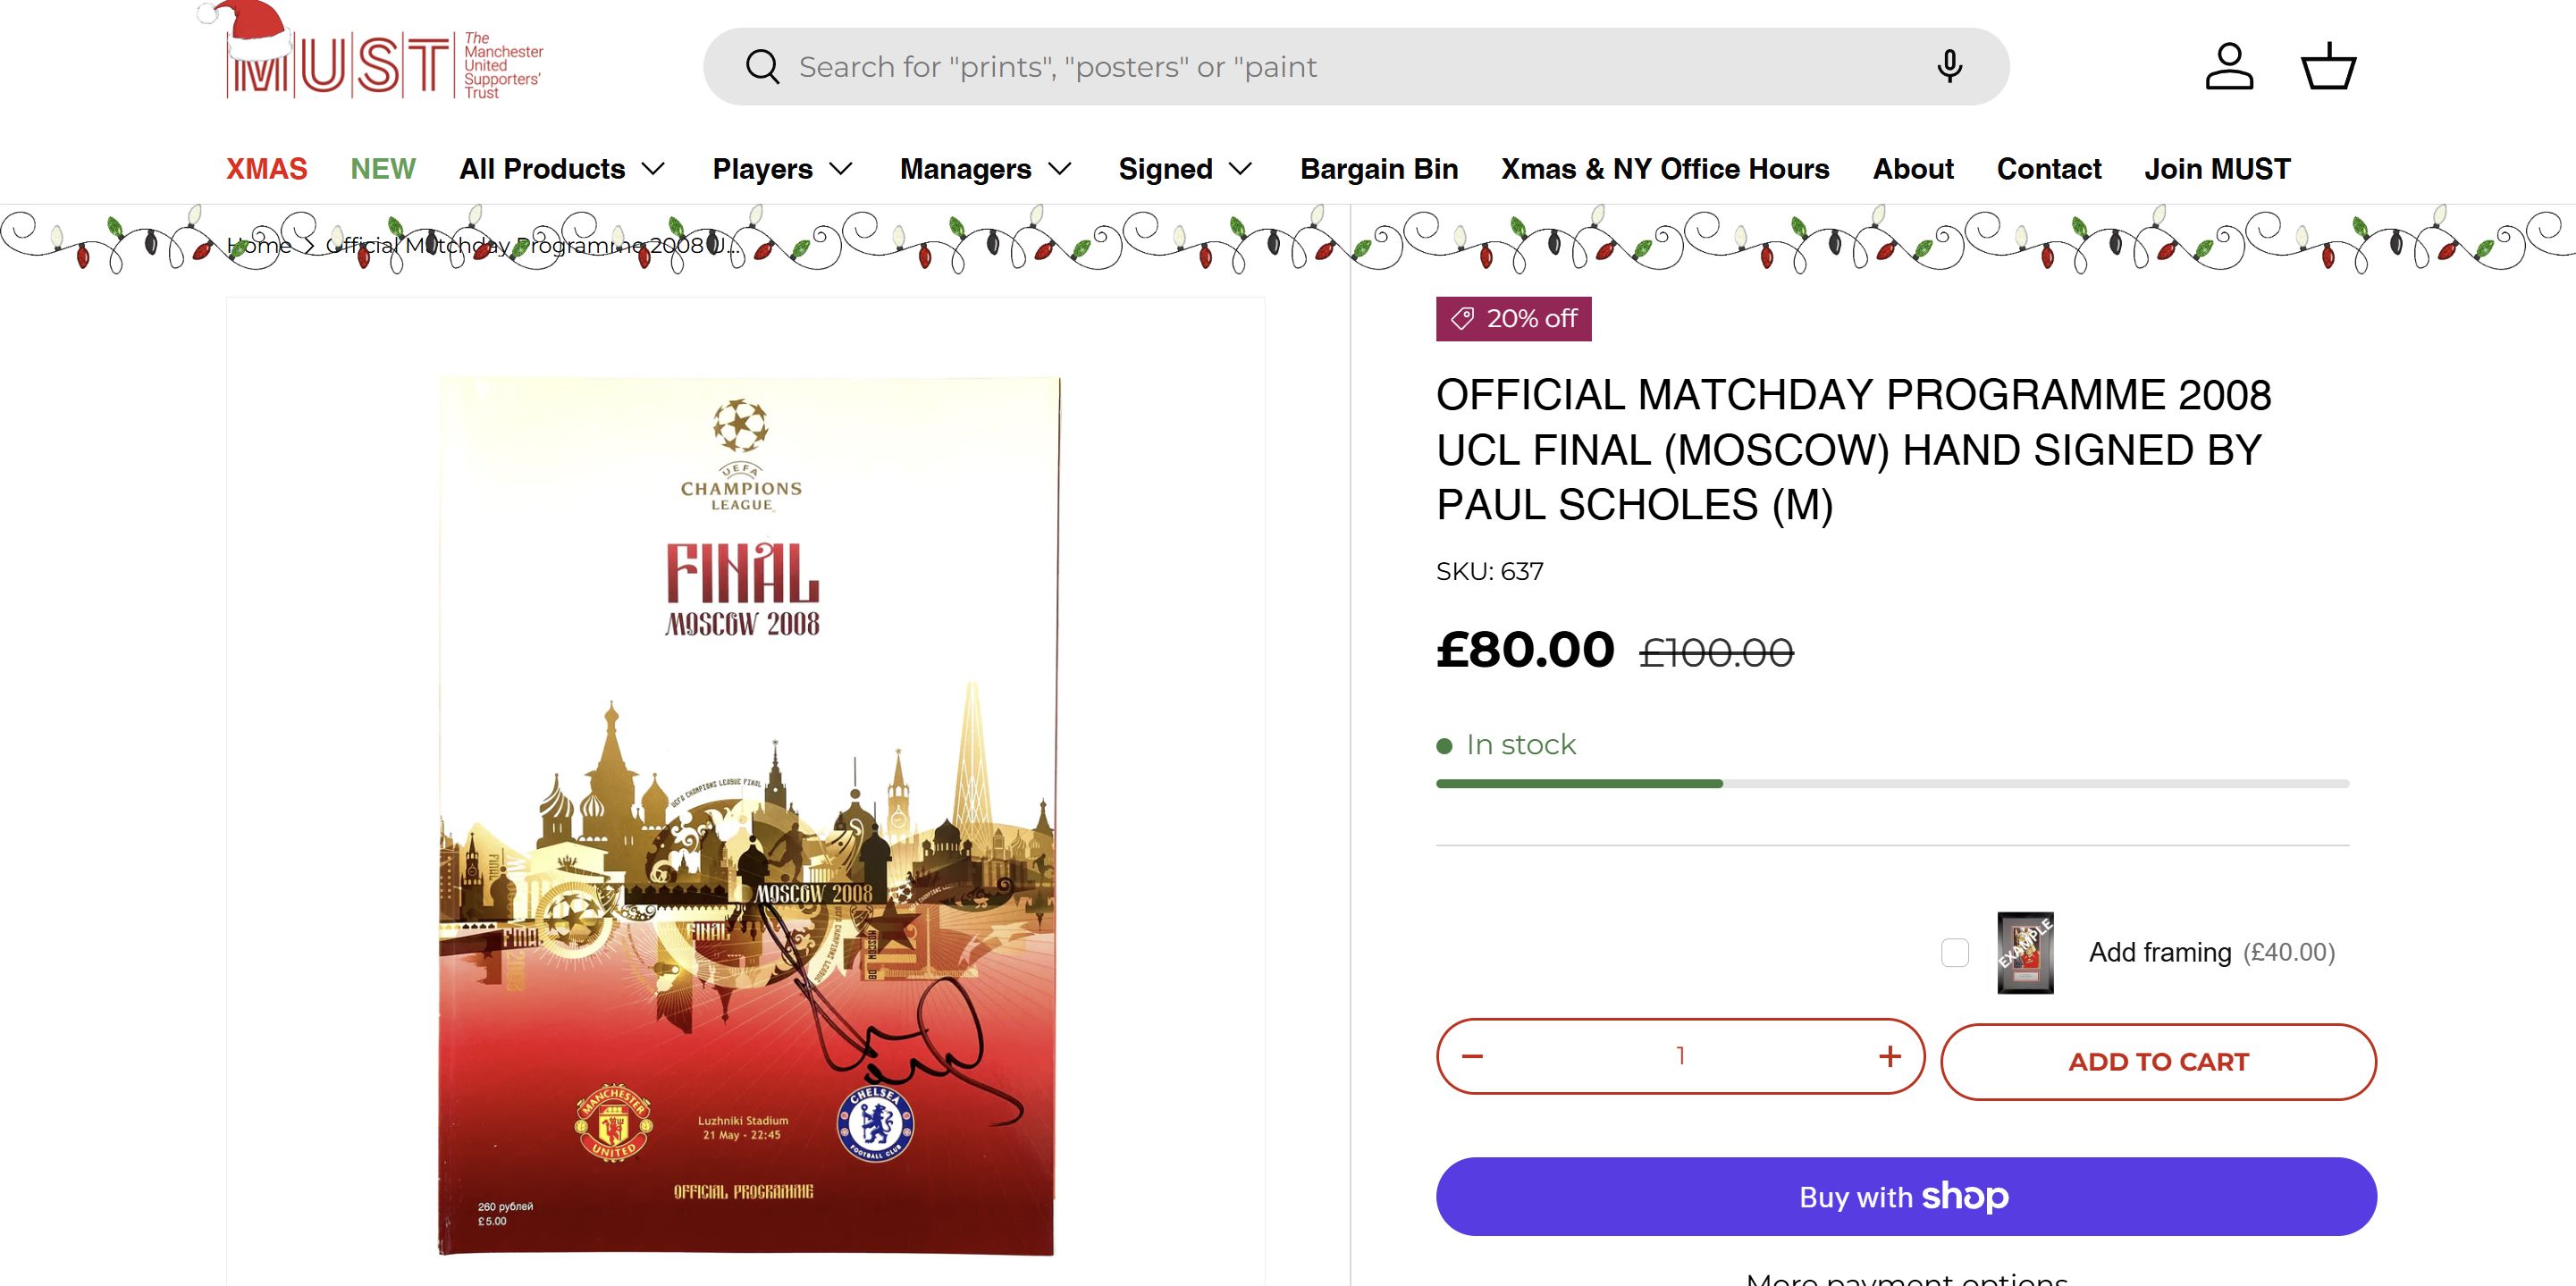Expand the Signed dropdown menu
The height and width of the screenshot is (1286, 2576).
pos(1185,169)
